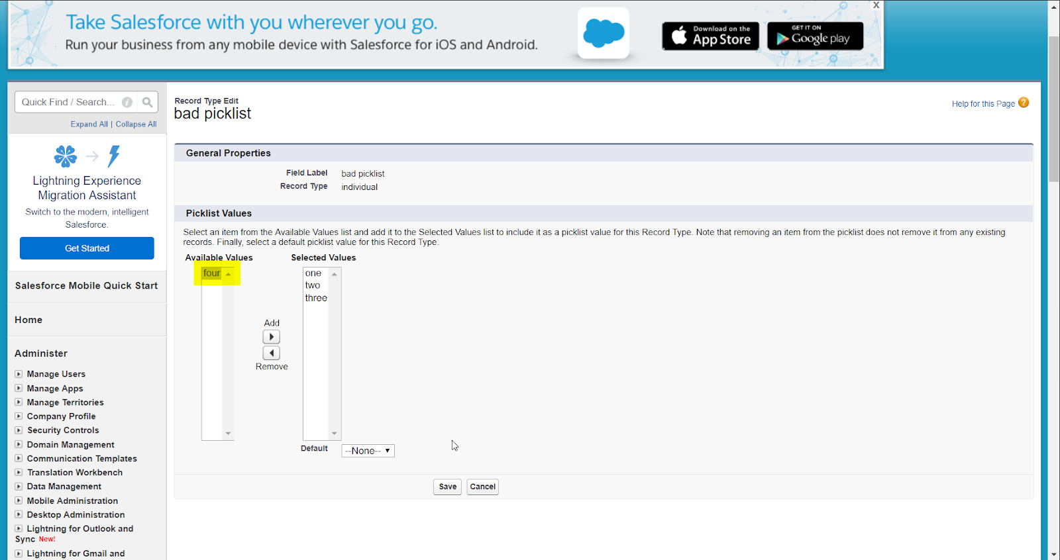Close the Salesforce mobile banner
Screen dimensions: 1060x560
[x=876, y=5]
